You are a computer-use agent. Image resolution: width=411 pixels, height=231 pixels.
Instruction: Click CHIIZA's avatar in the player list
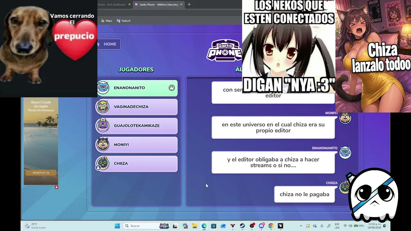point(103,163)
